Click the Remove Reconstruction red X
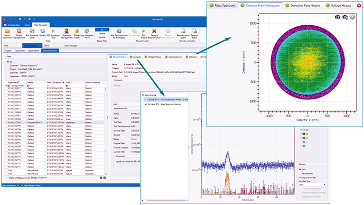Screen dimensions: 364x205 pos(154,31)
